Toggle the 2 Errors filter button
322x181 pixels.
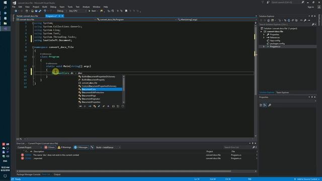(49, 147)
